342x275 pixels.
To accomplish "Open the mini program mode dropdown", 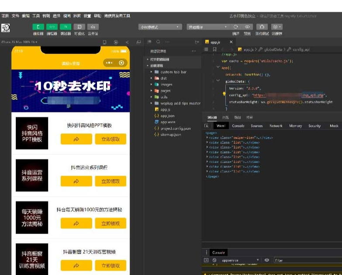I will coord(160,27).
